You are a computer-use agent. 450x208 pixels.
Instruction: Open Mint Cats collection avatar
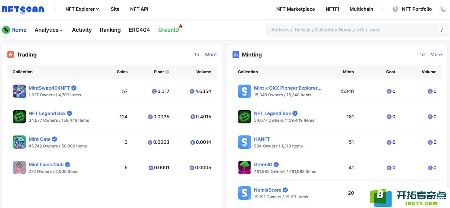(19, 142)
